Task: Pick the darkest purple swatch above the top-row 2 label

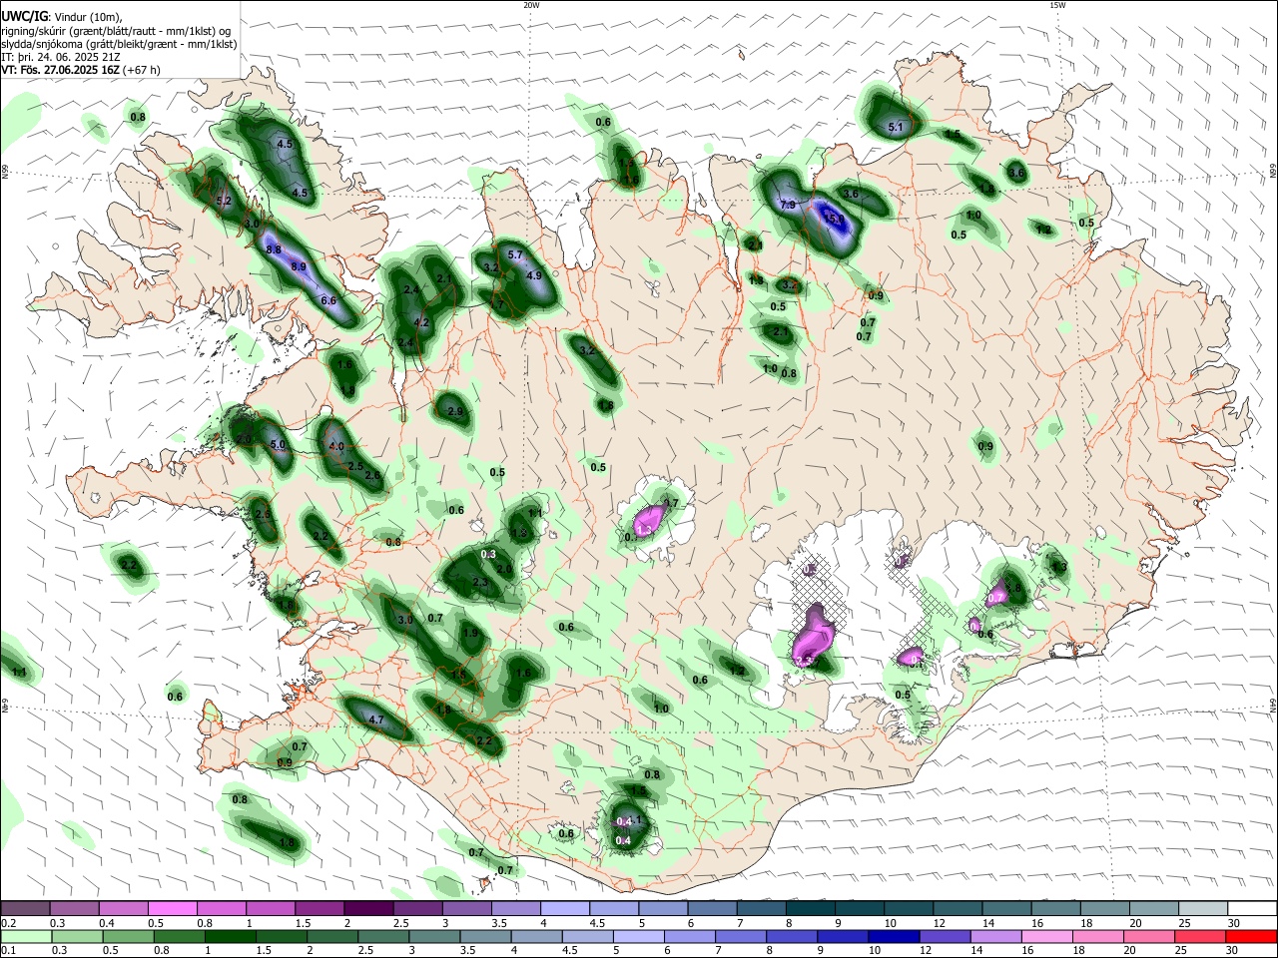Action: point(368,909)
